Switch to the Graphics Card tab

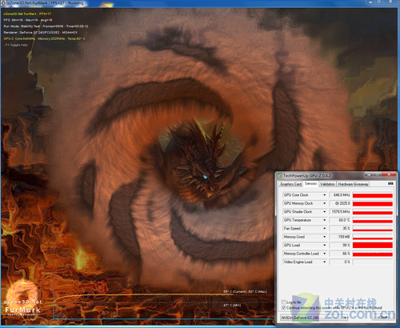pos(290,184)
